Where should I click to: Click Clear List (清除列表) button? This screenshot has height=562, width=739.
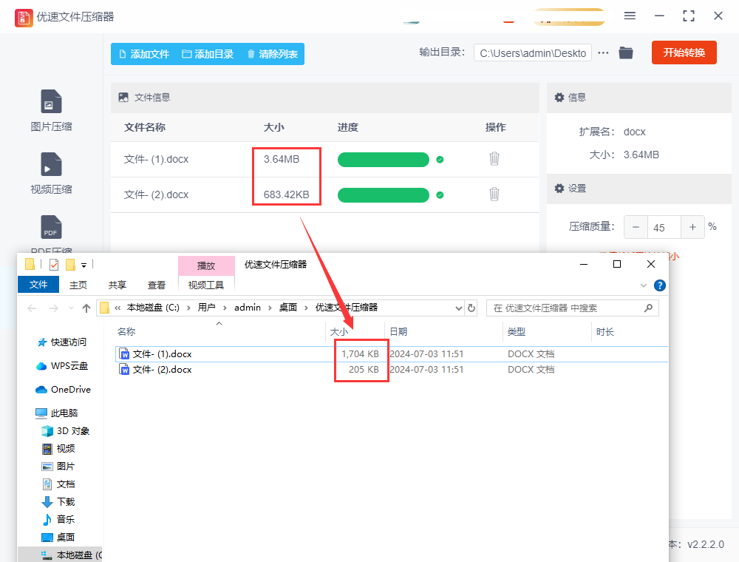273,54
